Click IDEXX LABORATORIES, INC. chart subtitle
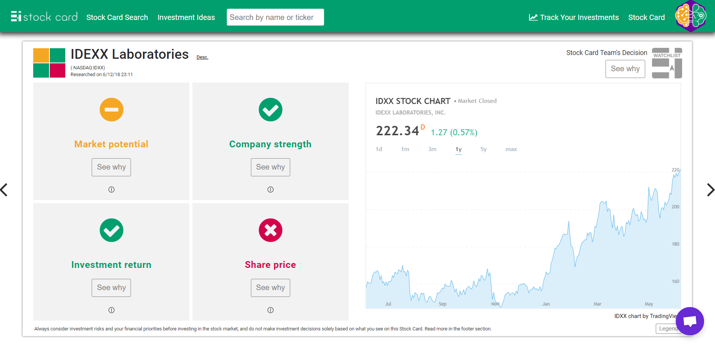 [411, 113]
